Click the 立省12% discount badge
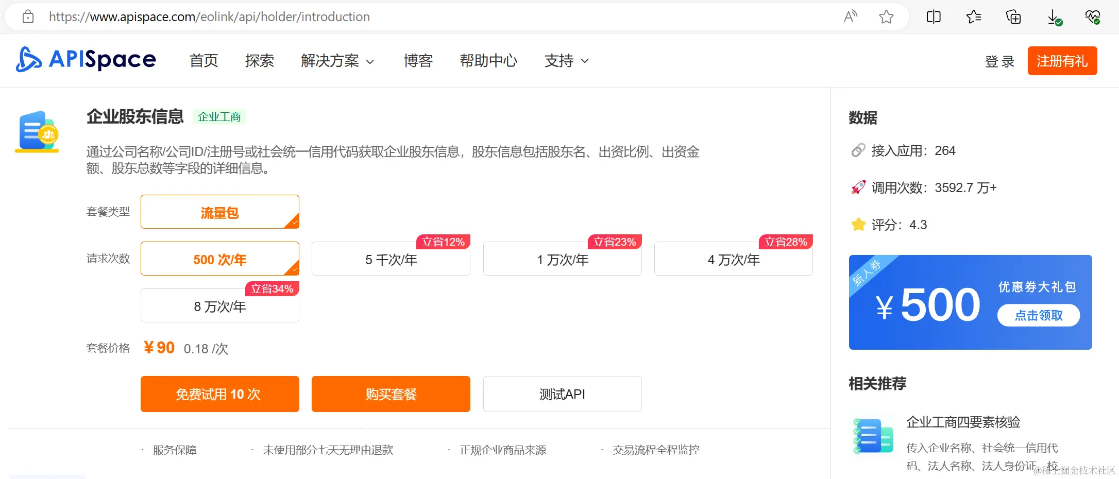Image resolution: width=1119 pixels, height=479 pixels. 443,242
